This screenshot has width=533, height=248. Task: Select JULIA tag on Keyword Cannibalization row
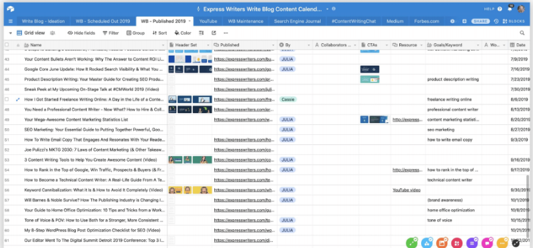click(287, 190)
